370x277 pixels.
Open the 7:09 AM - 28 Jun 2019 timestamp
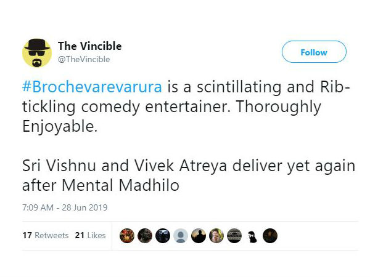tap(65, 207)
